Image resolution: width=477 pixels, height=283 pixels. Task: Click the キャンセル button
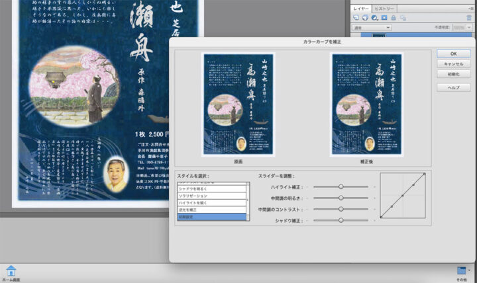[453, 64]
